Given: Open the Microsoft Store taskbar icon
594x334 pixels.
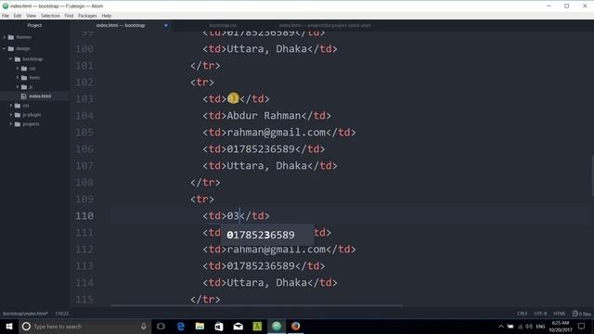Looking at the screenshot, I should 219,326.
